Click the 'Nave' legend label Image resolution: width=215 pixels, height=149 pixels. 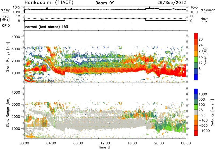pyautogui.click(x=205, y=19)
